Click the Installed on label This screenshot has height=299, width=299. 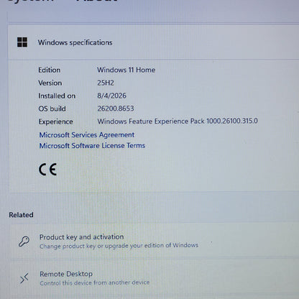click(x=57, y=96)
